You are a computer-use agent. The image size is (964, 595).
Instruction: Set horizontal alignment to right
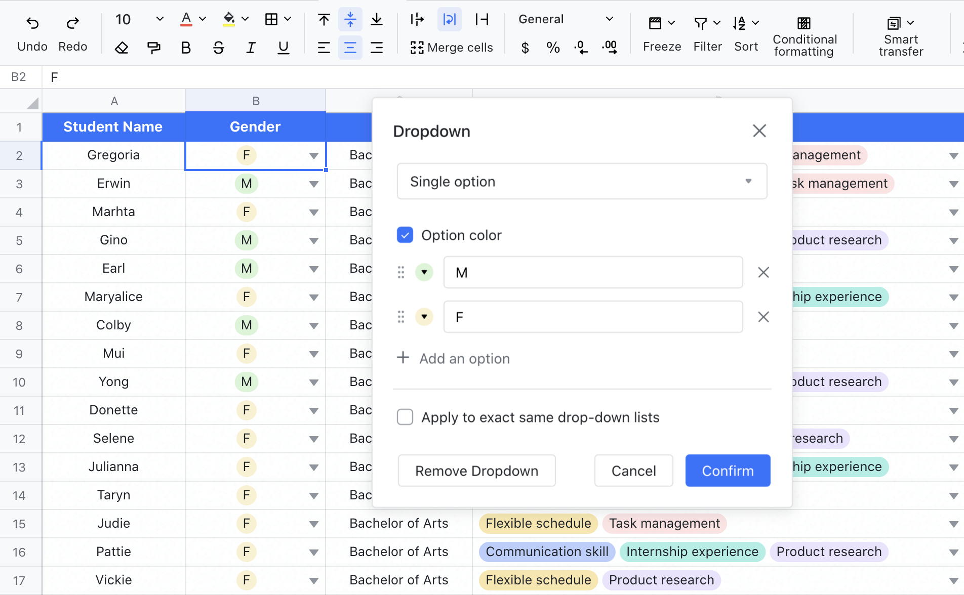pyautogui.click(x=377, y=48)
